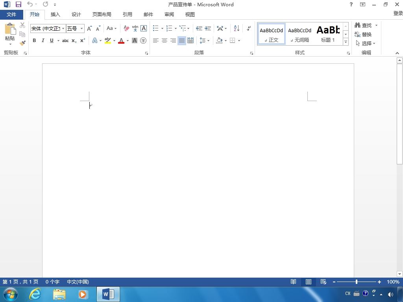Image resolution: width=403 pixels, height=302 pixels.
Task: Toggle Character Shading gray A
Action: point(135,41)
